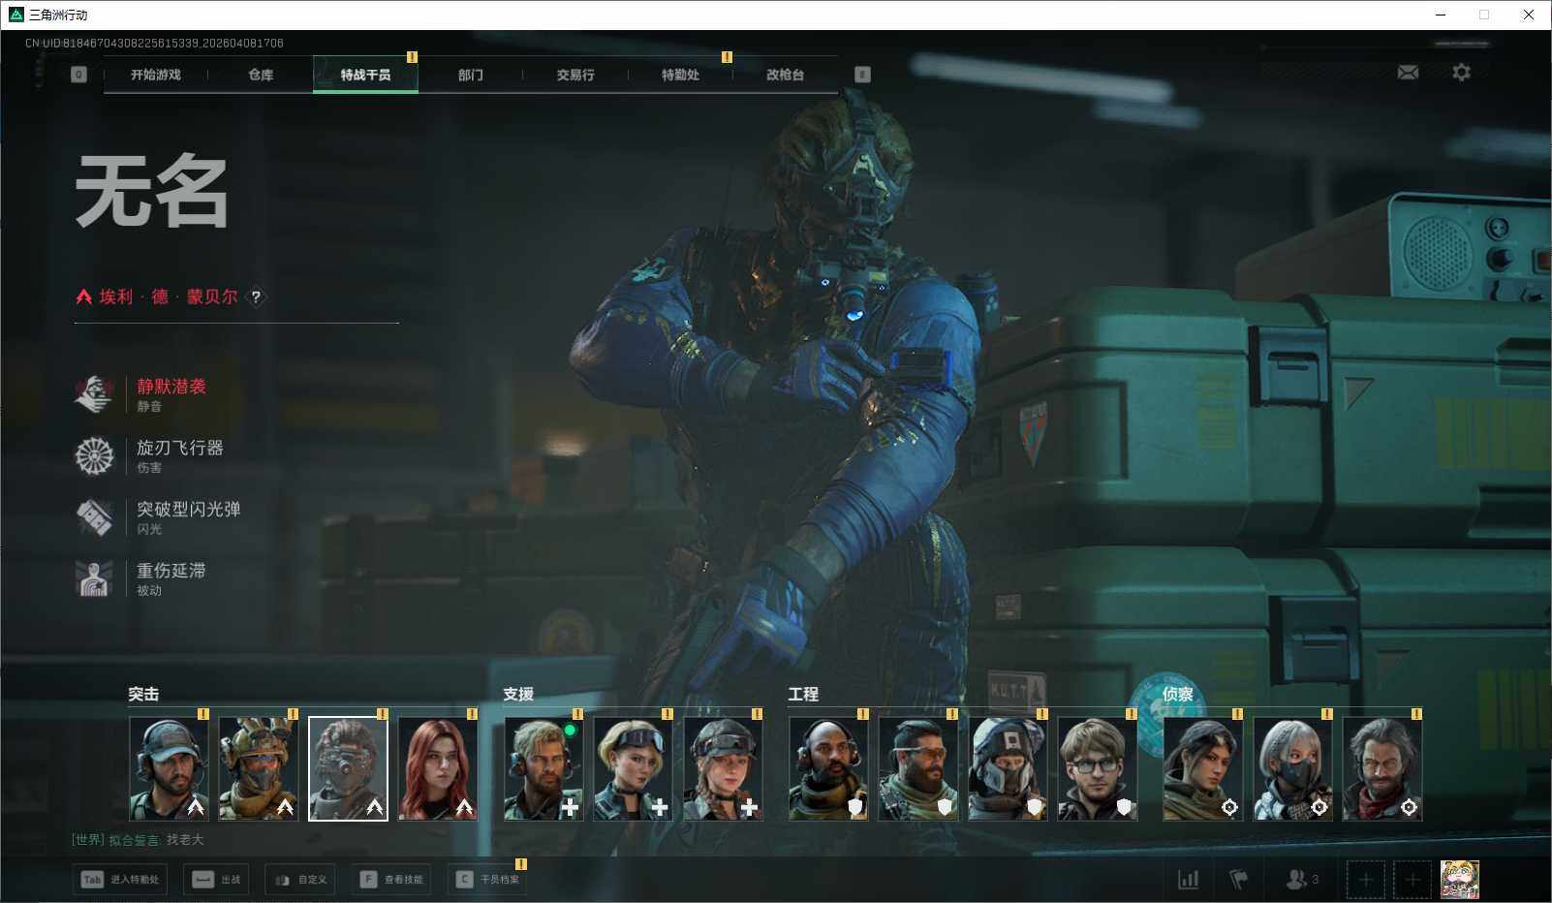The height and width of the screenshot is (903, 1552).
Task: Select the 重伤延滞 passive skill
Action: click(141, 578)
